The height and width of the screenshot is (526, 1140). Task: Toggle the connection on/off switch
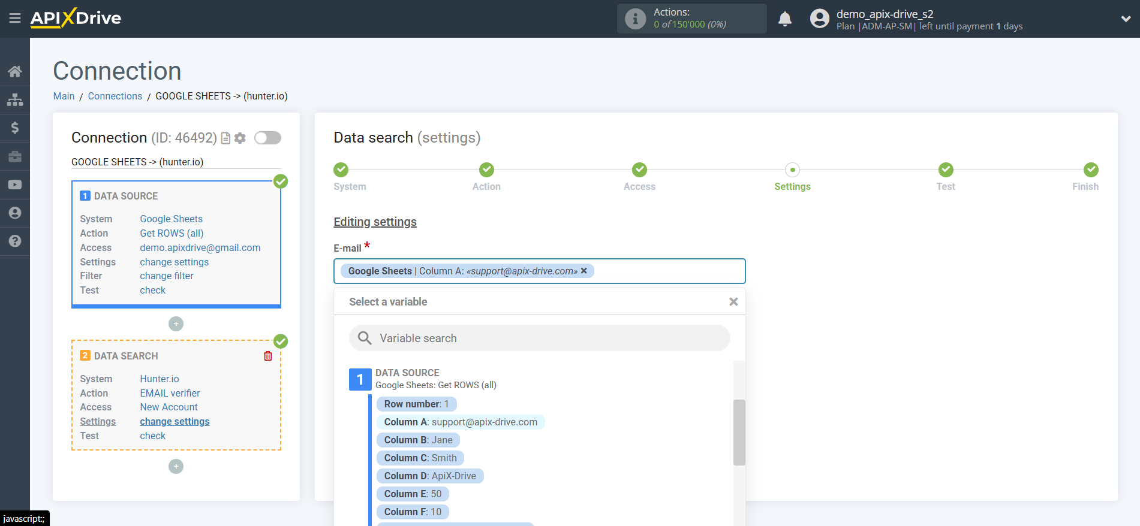(267, 138)
